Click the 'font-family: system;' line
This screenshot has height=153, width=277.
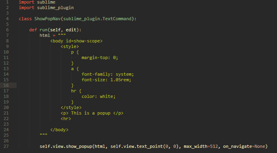coord(108,74)
